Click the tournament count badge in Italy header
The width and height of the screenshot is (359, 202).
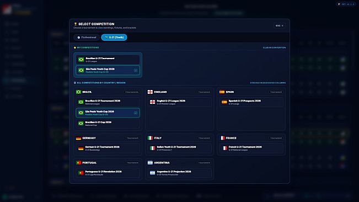[204, 138]
